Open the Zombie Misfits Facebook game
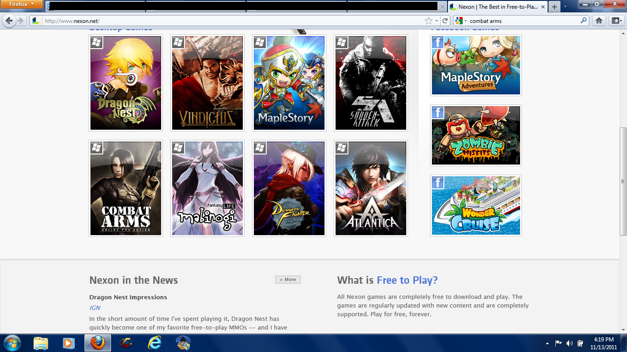The width and height of the screenshot is (627, 352). [476, 136]
